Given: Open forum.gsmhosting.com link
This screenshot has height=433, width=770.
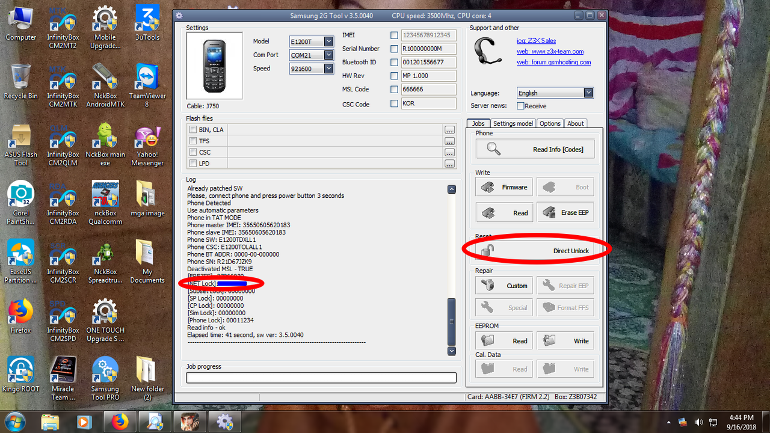Looking at the screenshot, I should [x=553, y=62].
